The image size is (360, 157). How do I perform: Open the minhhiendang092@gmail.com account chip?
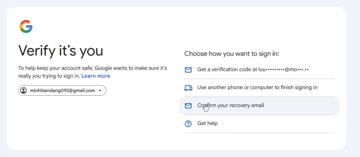pyautogui.click(x=62, y=91)
